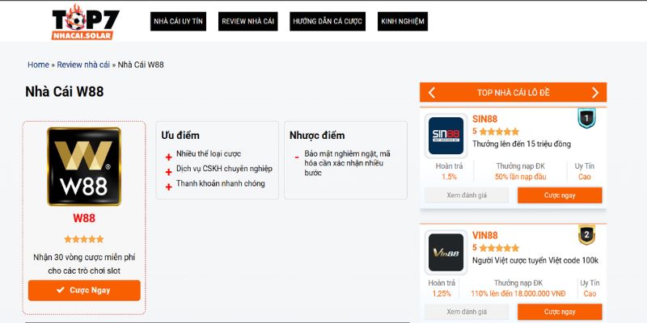Click the TOP7 Nhacai.solar logo
647x323 pixels.
pos(86,22)
